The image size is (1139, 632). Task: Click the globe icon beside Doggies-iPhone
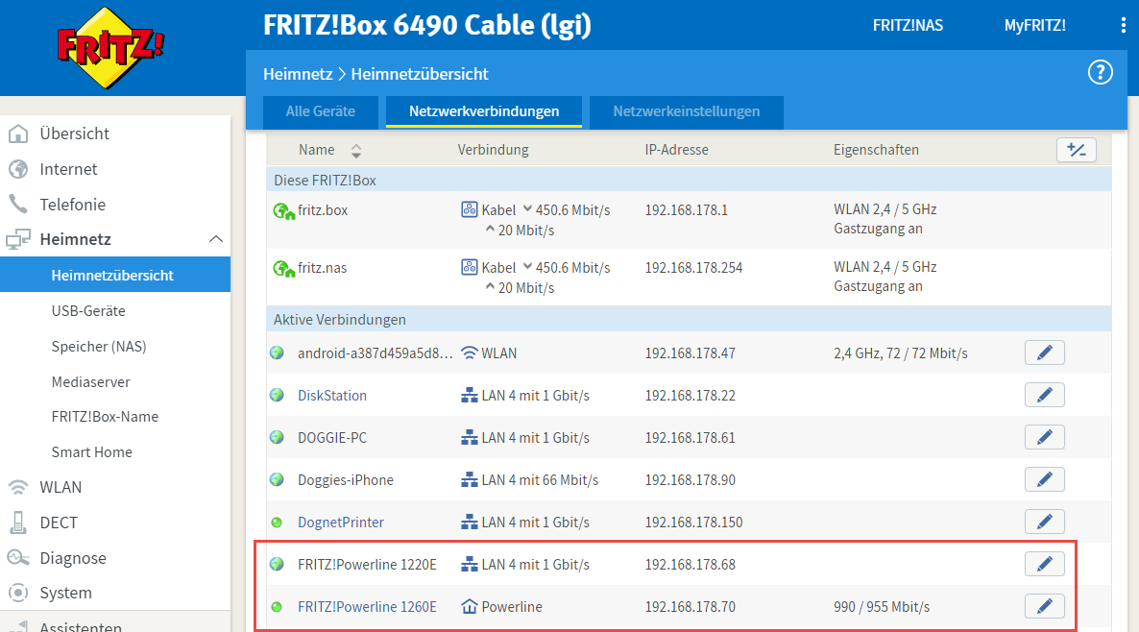(x=277, y=479)
